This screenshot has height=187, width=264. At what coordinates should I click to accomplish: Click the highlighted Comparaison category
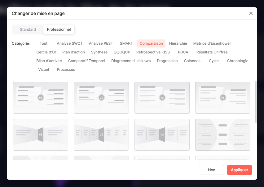pos(151,43)
